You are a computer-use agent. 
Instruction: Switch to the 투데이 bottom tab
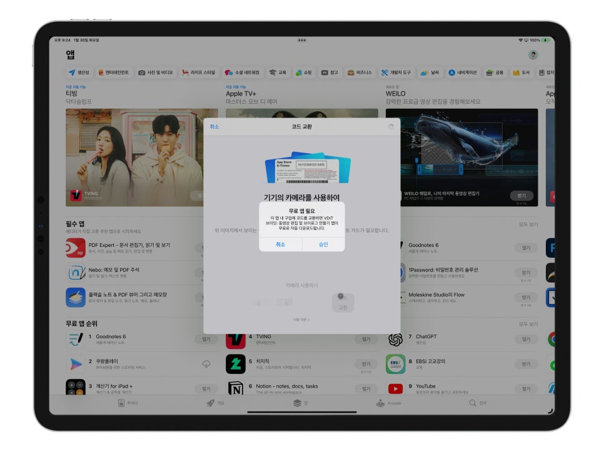(x=128, y=403)
